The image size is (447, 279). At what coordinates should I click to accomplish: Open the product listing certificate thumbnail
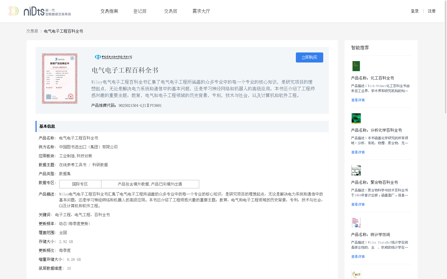click(60, 79)
